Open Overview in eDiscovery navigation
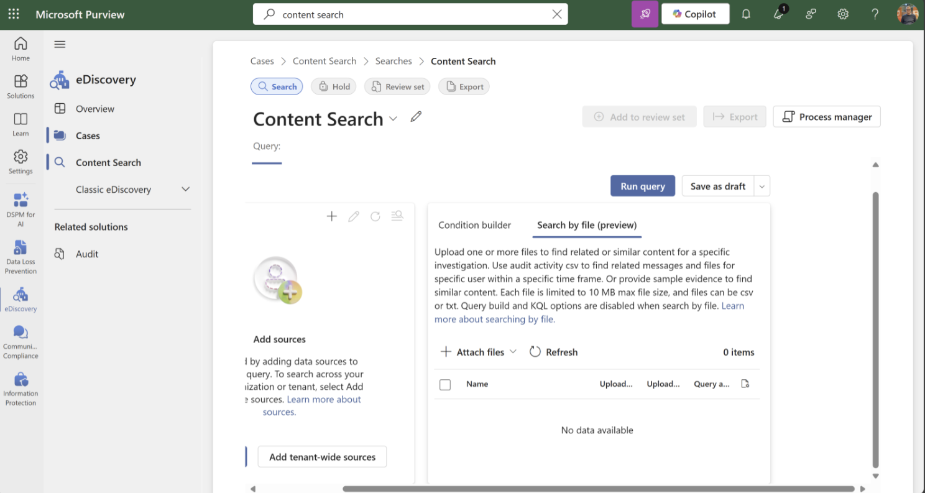Image resolution: width=925 pixels, height=493 pixels. coord(94,109)
